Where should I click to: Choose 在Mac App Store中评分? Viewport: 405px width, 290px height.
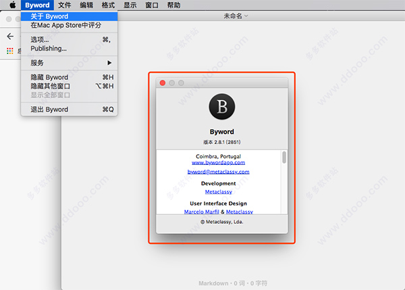click(x=70, y=26)
